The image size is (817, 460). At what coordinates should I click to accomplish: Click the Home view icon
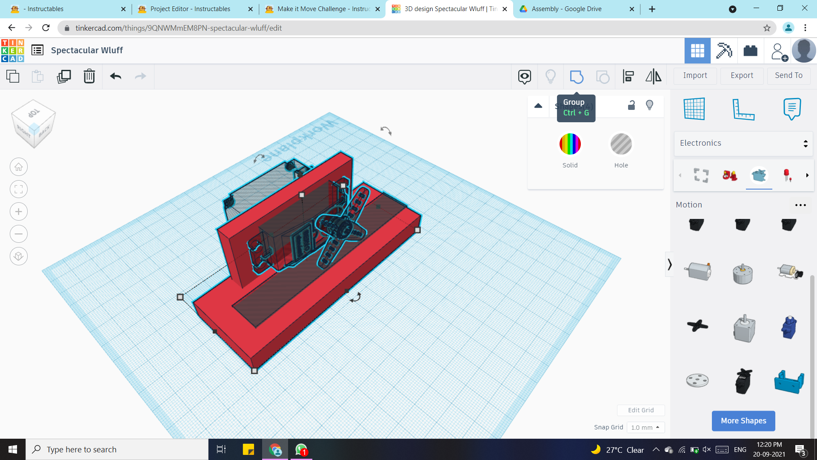pos(19,167)
